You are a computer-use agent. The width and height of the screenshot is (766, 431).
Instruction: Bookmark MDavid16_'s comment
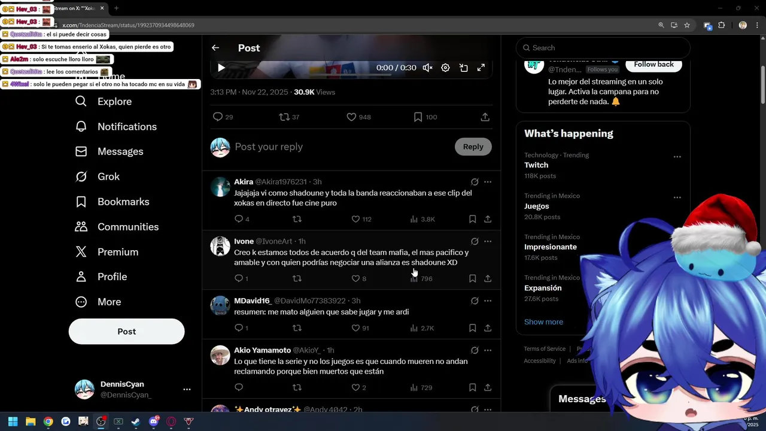click(x=472, y=328)
